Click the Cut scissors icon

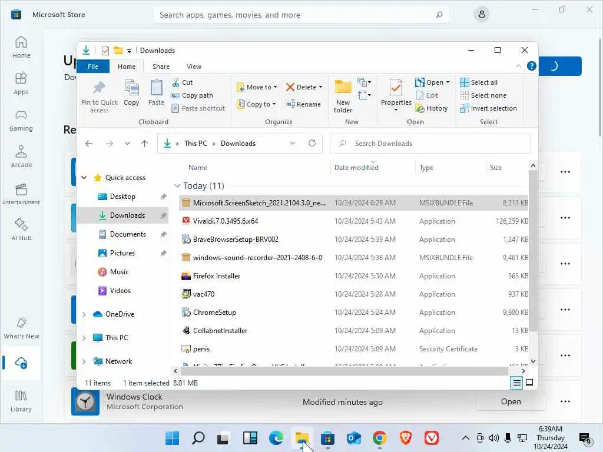[175, 82]
